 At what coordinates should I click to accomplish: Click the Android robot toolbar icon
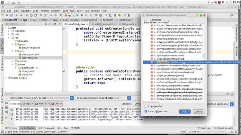click(x=120, y=15)
